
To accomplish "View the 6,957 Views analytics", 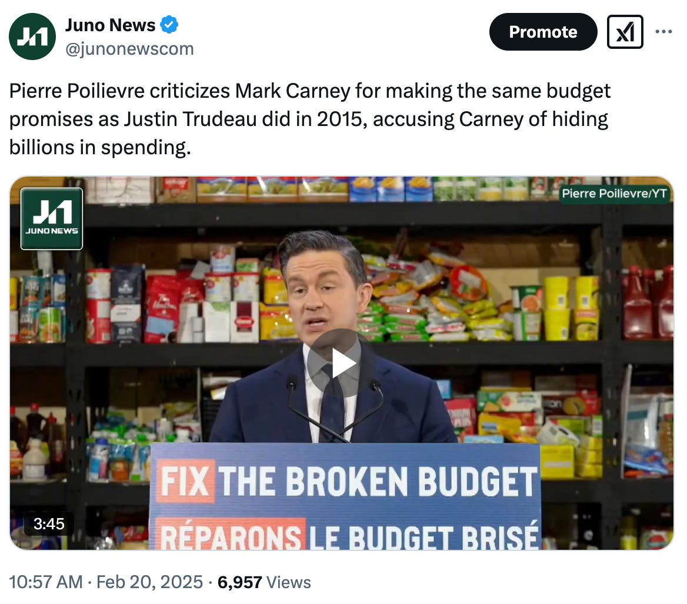I will [264, 582].
